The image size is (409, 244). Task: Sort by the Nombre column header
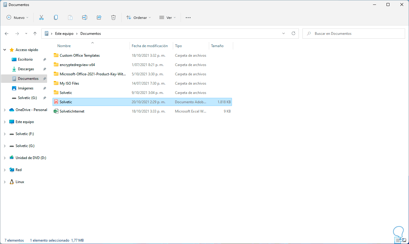(x=64, y=46)
